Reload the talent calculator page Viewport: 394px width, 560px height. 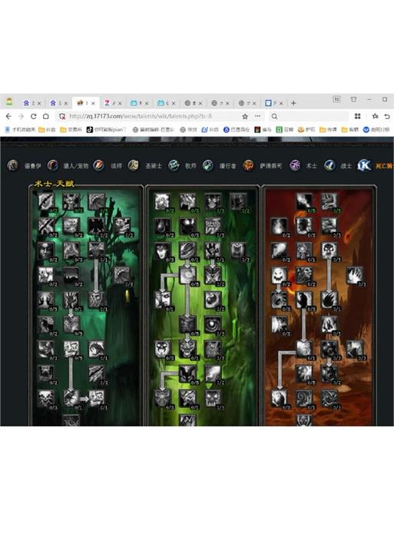point(33,117)
